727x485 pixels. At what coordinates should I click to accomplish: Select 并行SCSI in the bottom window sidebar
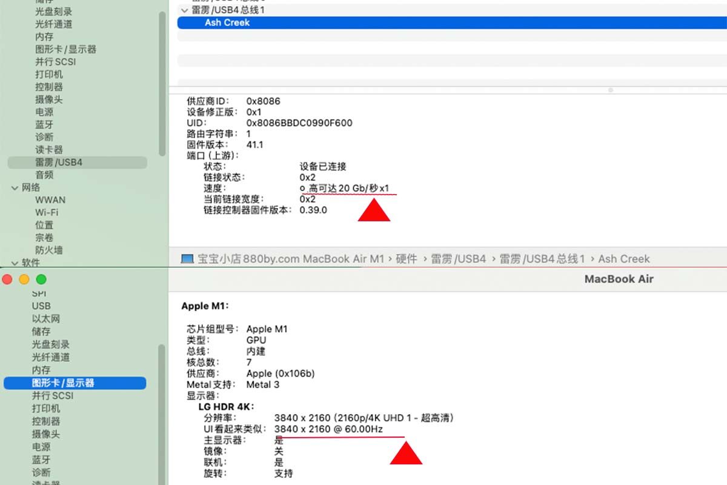pos(53,396)
